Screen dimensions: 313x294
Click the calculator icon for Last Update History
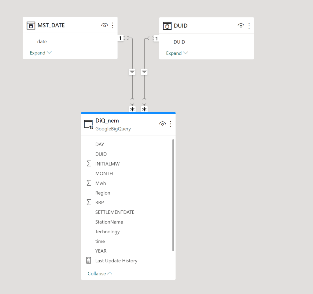point(89,261)
